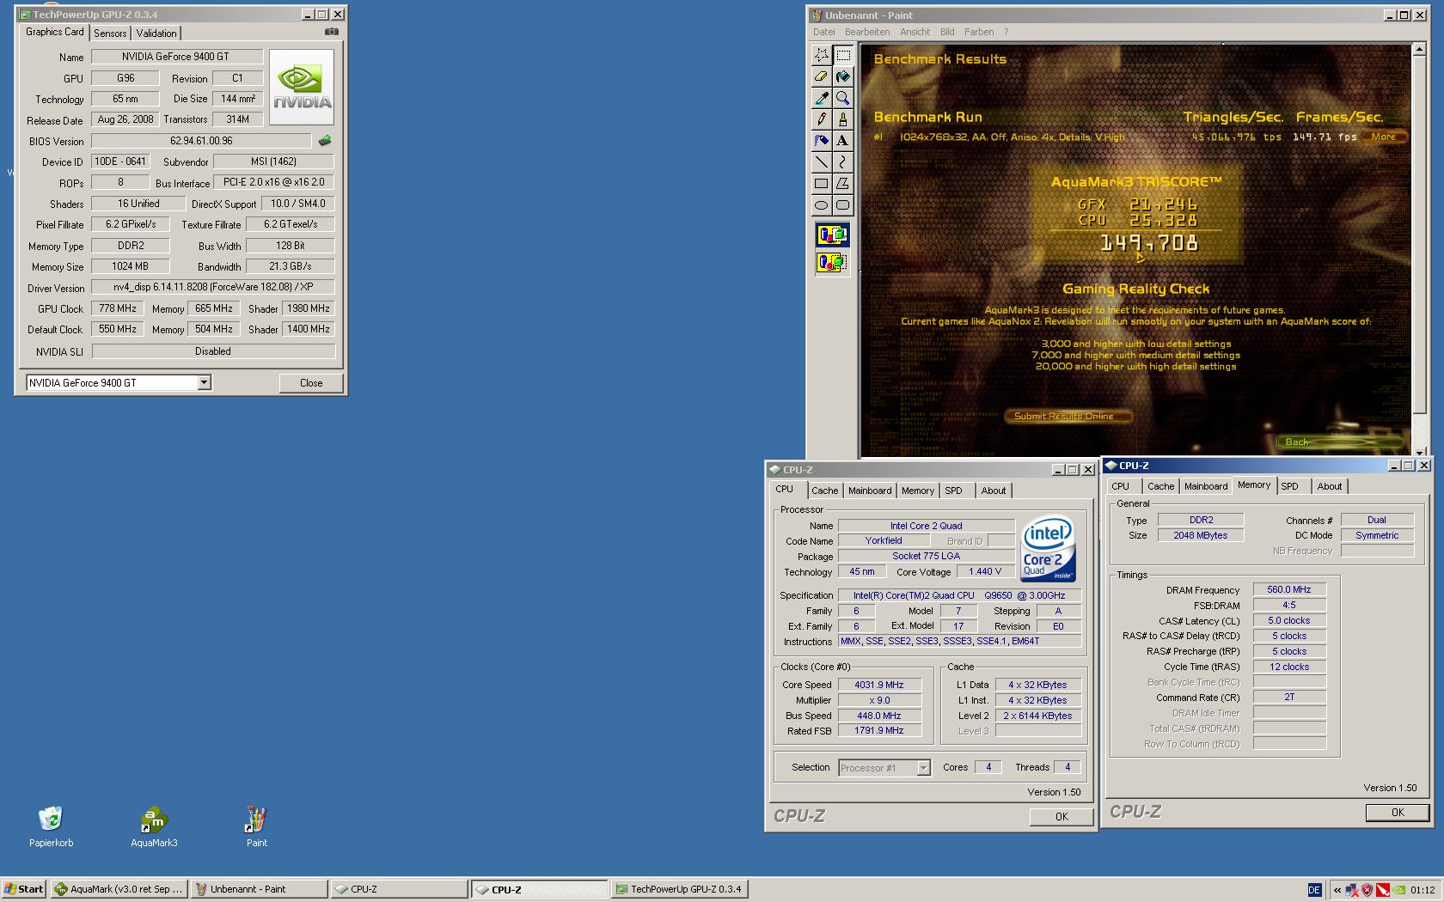
Task: Open the Bearbeiten menu in Paint
Action: pos(867,32)
